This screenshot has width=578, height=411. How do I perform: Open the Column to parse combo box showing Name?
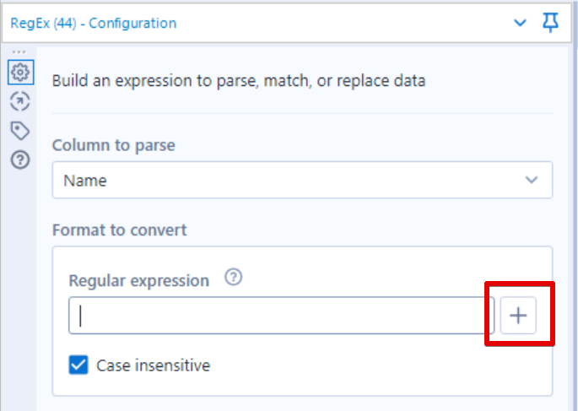point(302,180)
